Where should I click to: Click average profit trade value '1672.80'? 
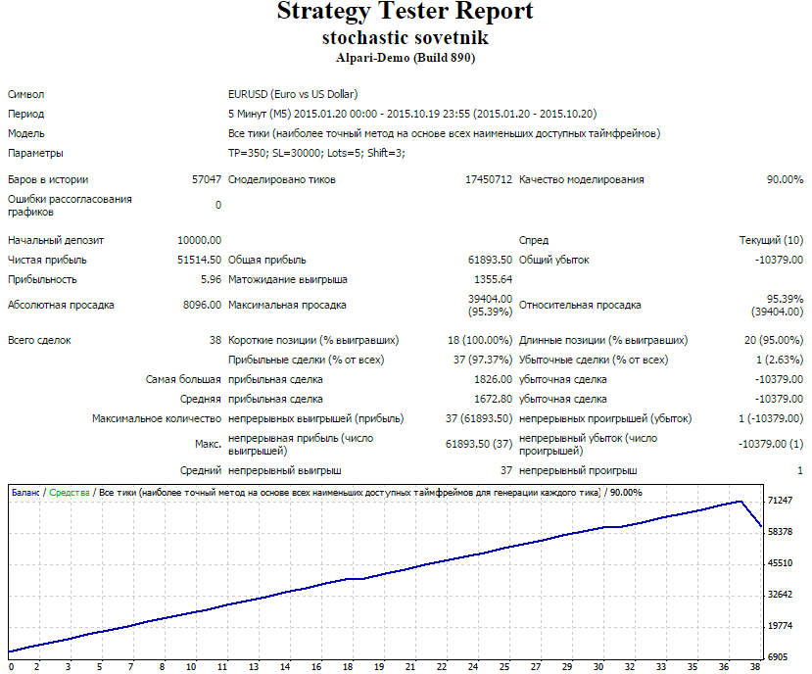pyautogui.click(x=493, y=400)
